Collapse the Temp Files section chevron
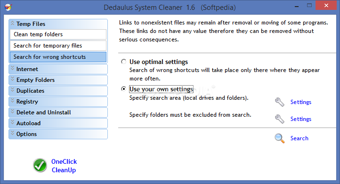This screenshot has height=184, width=340. point(13,23)
